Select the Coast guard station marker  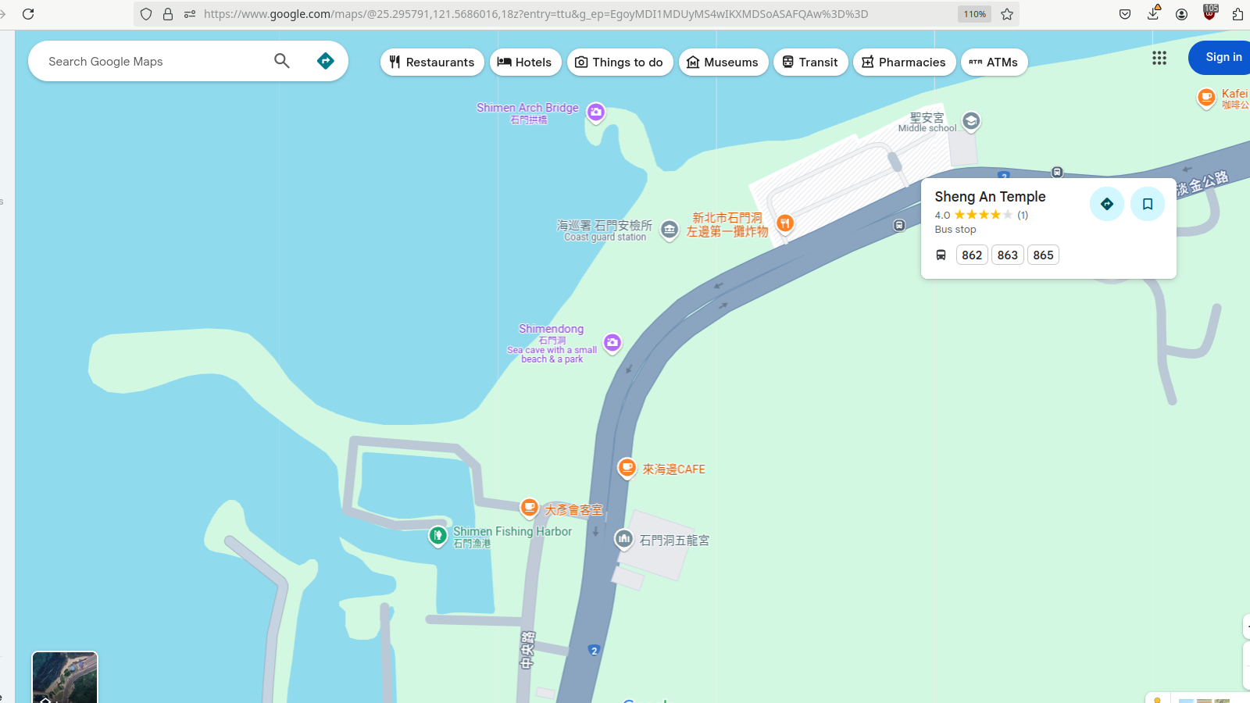tap(670, 230)
